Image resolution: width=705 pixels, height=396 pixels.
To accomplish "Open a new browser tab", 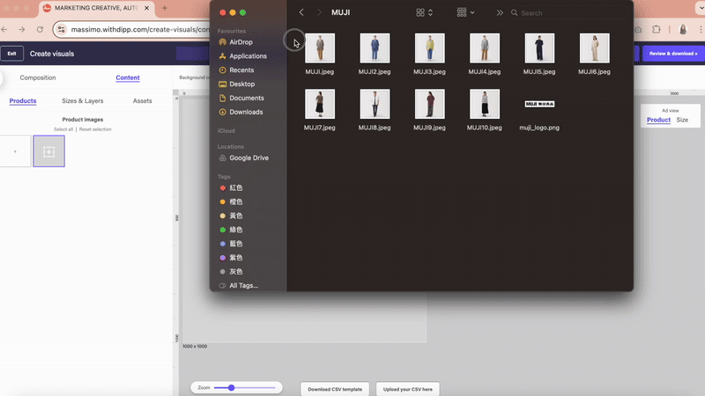I will tap(165, 8).
